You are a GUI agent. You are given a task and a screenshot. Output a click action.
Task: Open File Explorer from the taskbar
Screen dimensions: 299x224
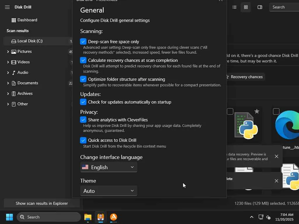coord(88,217)
